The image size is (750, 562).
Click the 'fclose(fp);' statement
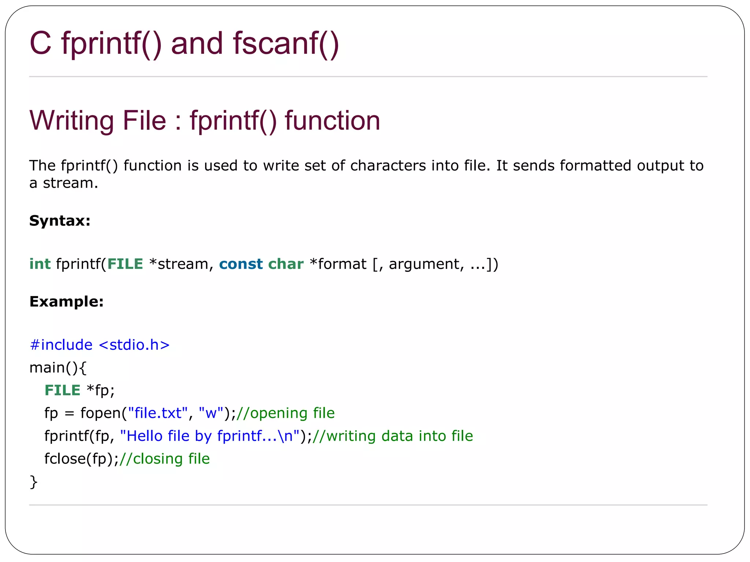click(81, 458)
